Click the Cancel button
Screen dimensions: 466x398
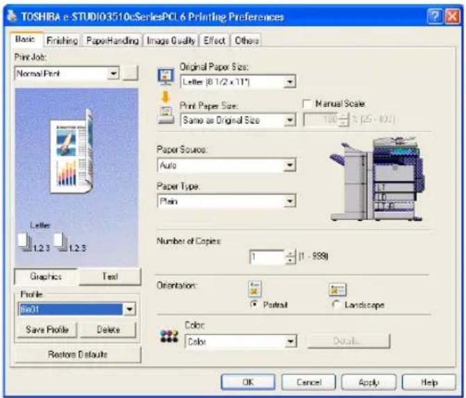(309, 382)
